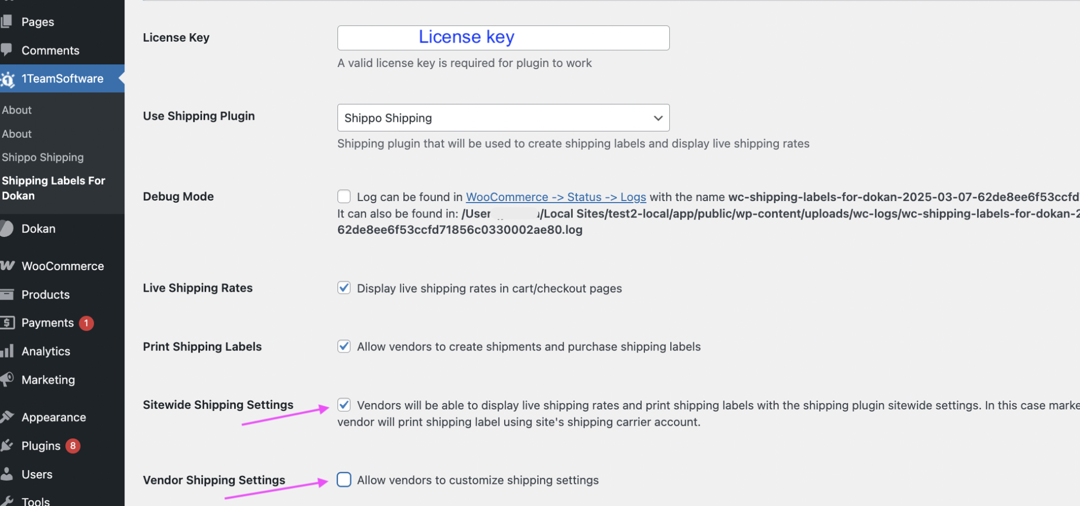Check Allow vendors to customize shipping settings
The height and width of the screenshot is (506, 1080).
(344, 480)
